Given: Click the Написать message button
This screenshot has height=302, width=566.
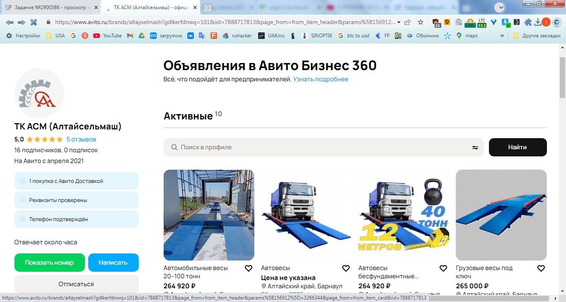Looking at the screenshot, I should coord(113,263).
